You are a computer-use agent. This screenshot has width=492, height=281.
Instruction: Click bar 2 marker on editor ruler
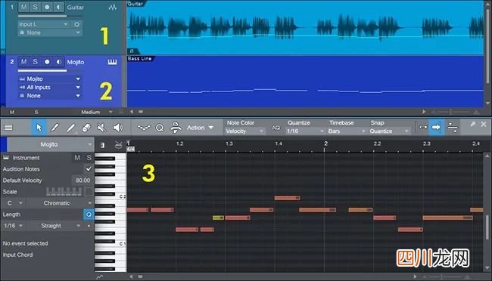(x=325, y=144)
